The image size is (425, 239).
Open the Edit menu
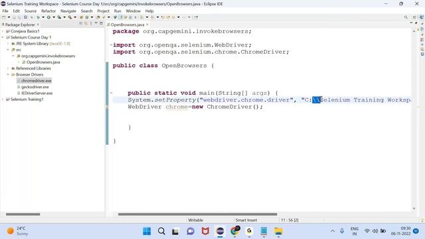tap(16, 11)
